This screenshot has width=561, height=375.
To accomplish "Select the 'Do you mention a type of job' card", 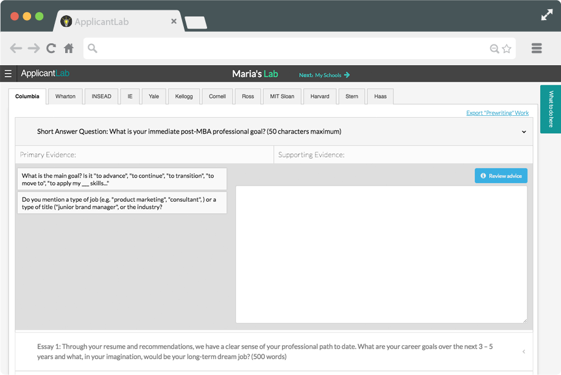I will click(122, 203).
